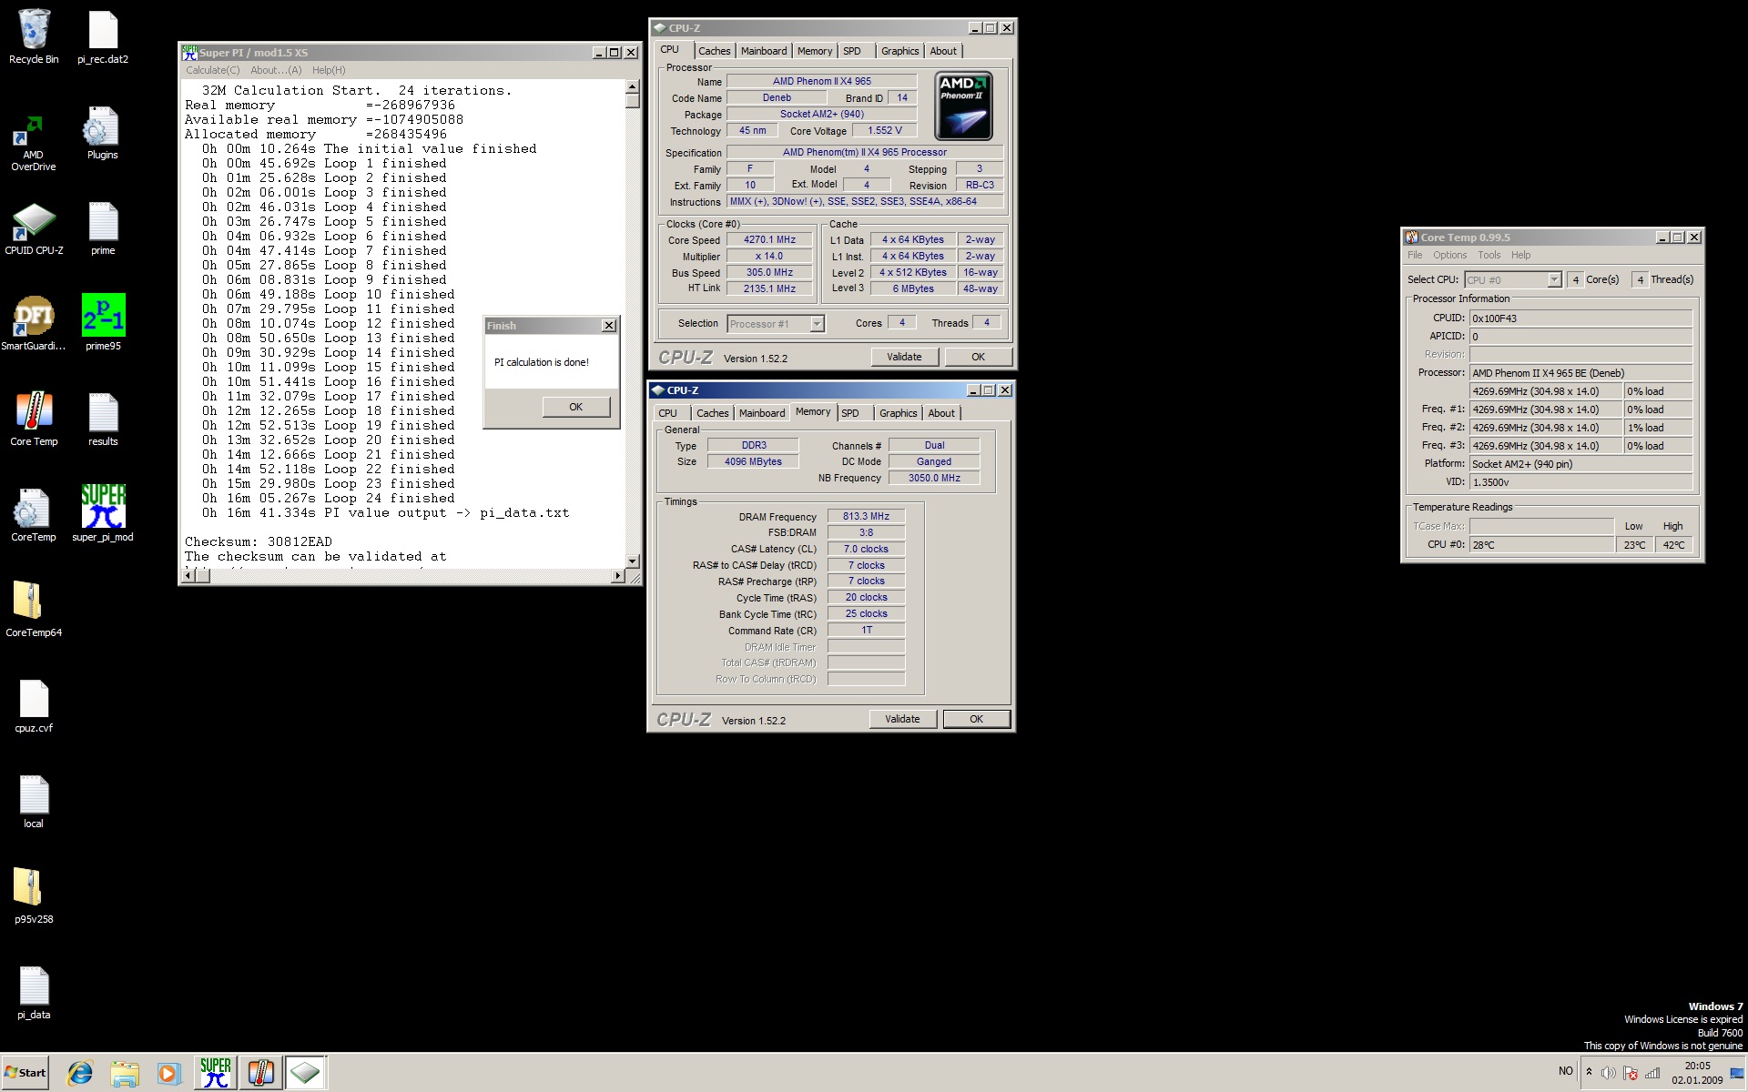
Task: Open Calculate menu in Super PI
Action: pyautogui.click(x=213, y=70)
